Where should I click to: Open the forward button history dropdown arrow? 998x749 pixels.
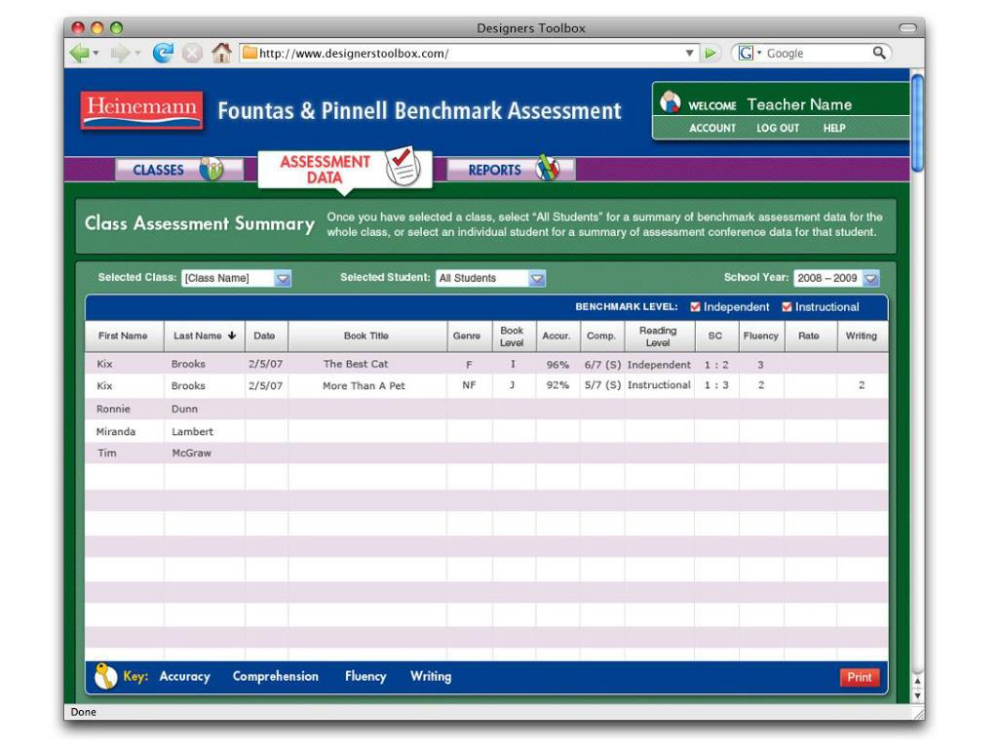[136, 53]
